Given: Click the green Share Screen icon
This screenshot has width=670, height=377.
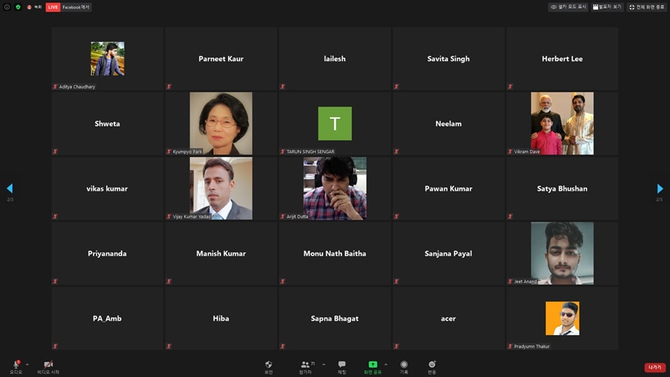Looking at the screenshot, I should tap(373, 364).
